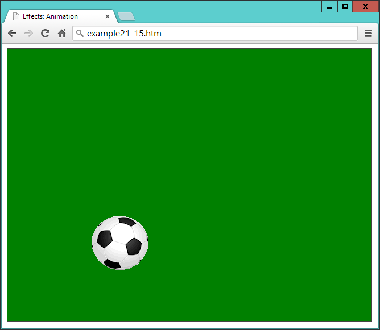Focus the address bar showing example21-15.htm
The image size is (380, 330).
(x=214, y=33)
